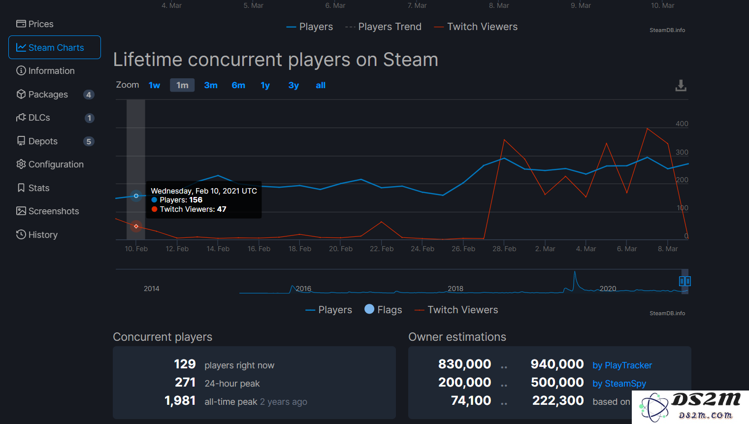The image size is (749, 424).
Task: Click the Lifetime concurrent players on Steam heading
Action: click(276, 60)
